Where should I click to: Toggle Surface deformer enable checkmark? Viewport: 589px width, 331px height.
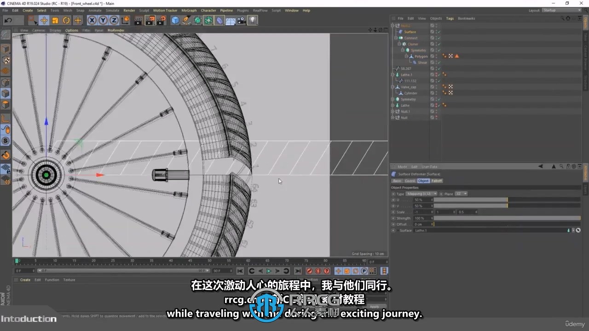439,32
